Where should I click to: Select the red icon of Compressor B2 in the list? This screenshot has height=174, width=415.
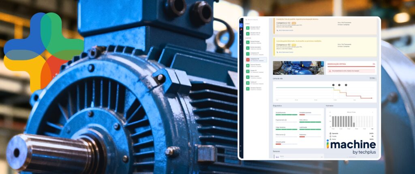pos(248,59)
